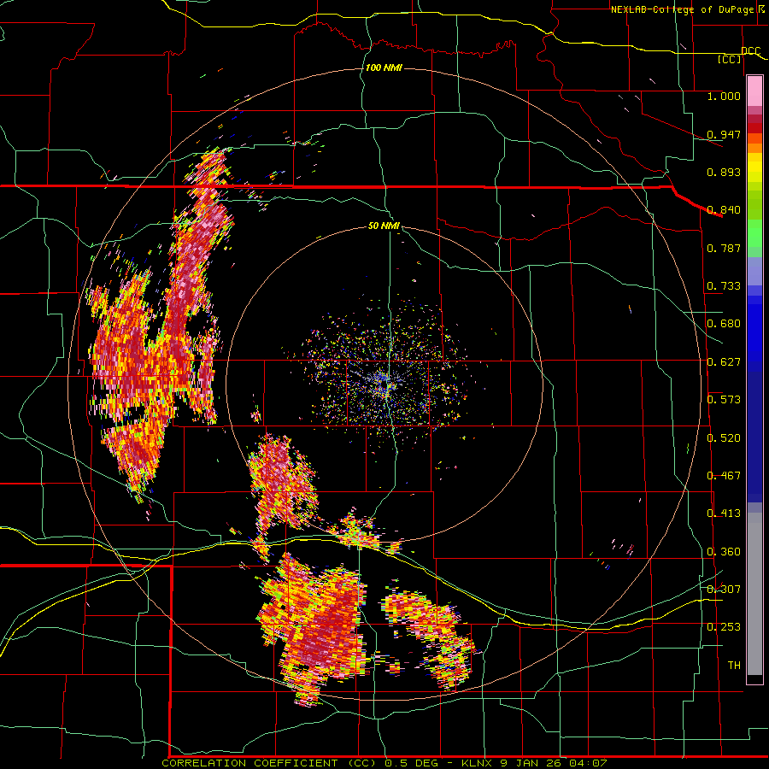Pick the bright green color bar segment
769x769 pixels.
(x=754, y=233)
